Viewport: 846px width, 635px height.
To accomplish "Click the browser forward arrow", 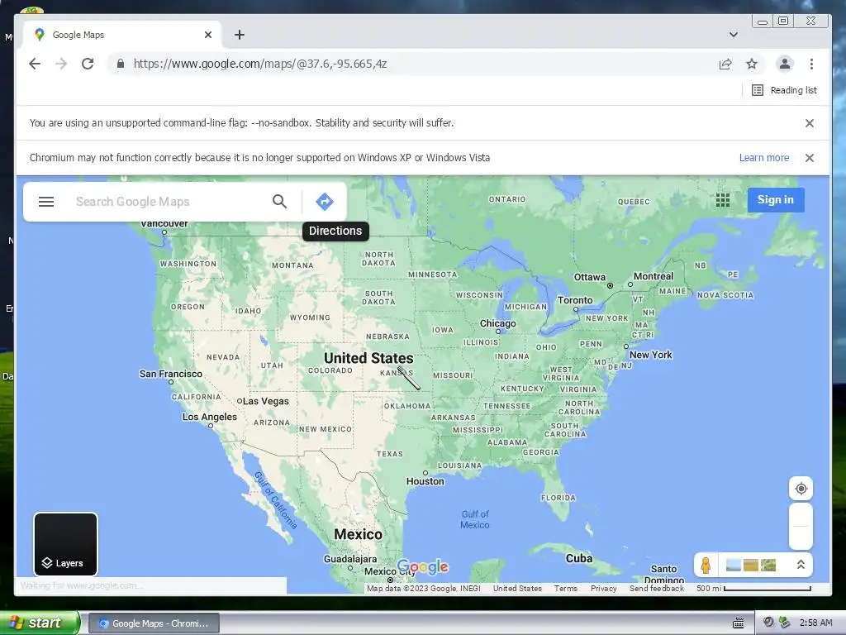I will pyautogui.click(x=61, y=64).
